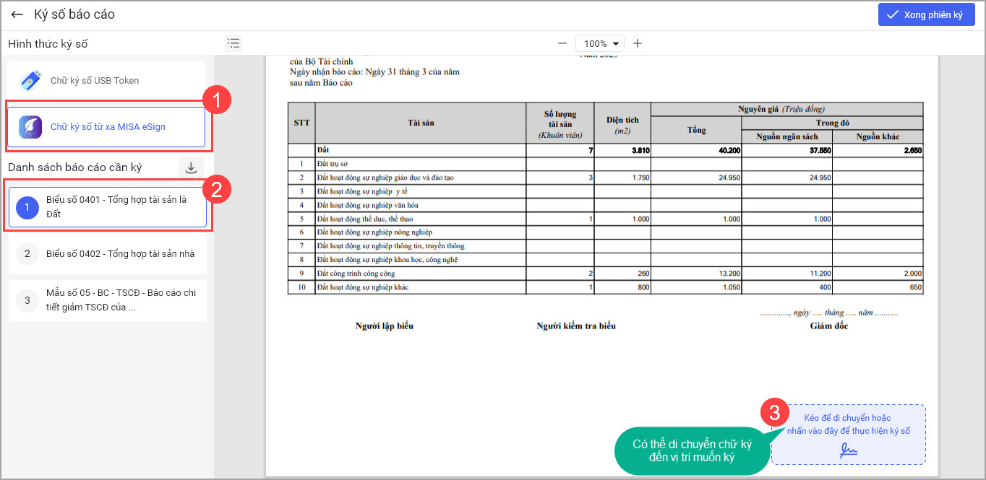Click the Nguyên giá (Triệu đồng) header
This screenshot has width=986, height=480.
(786, 109)
